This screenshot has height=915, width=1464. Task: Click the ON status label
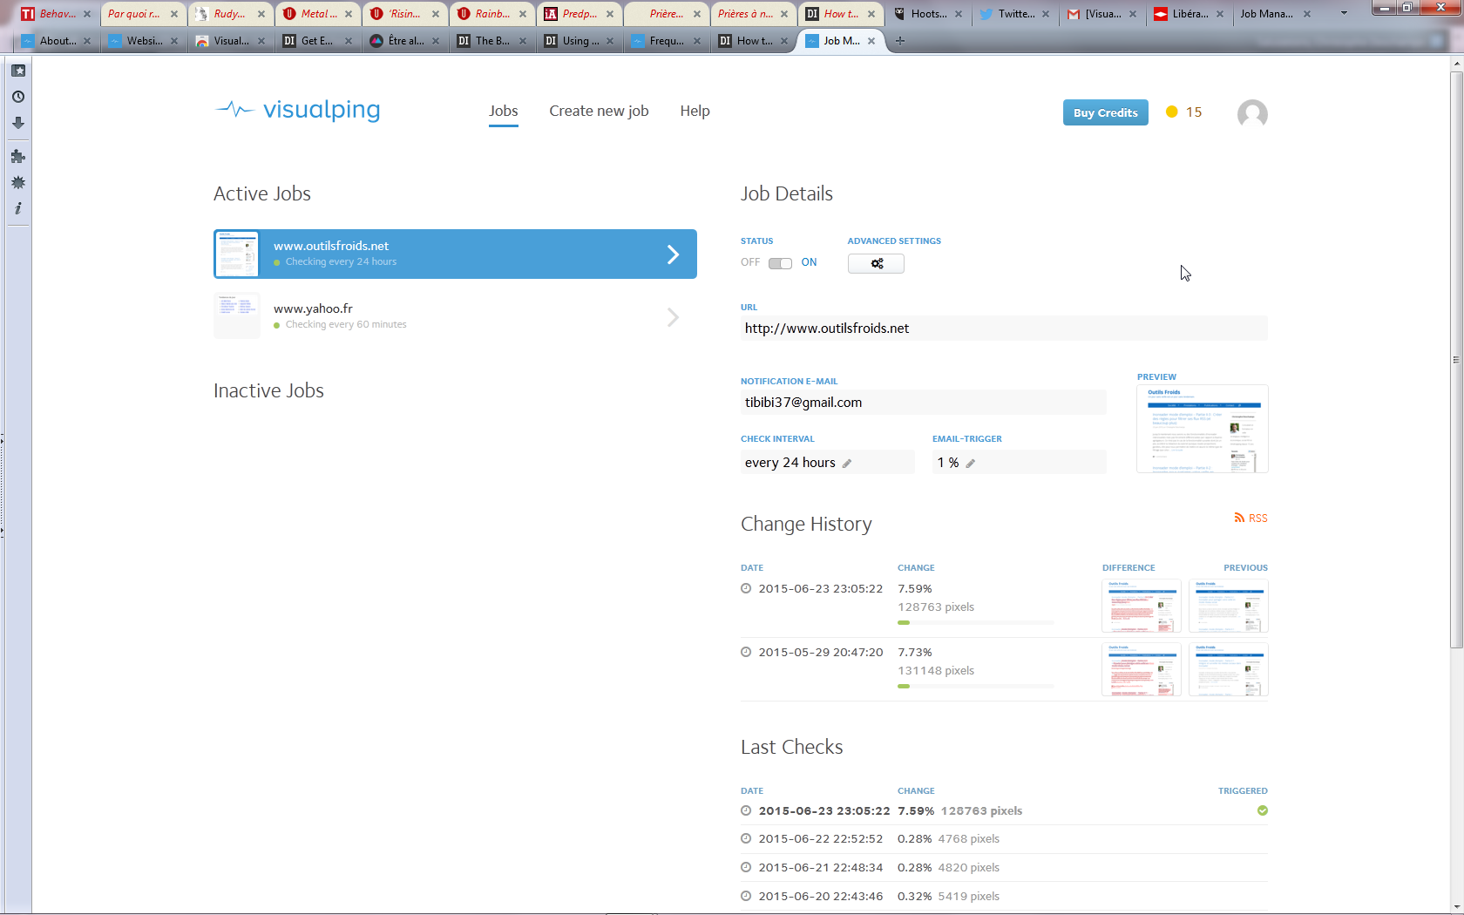[809, 262]
